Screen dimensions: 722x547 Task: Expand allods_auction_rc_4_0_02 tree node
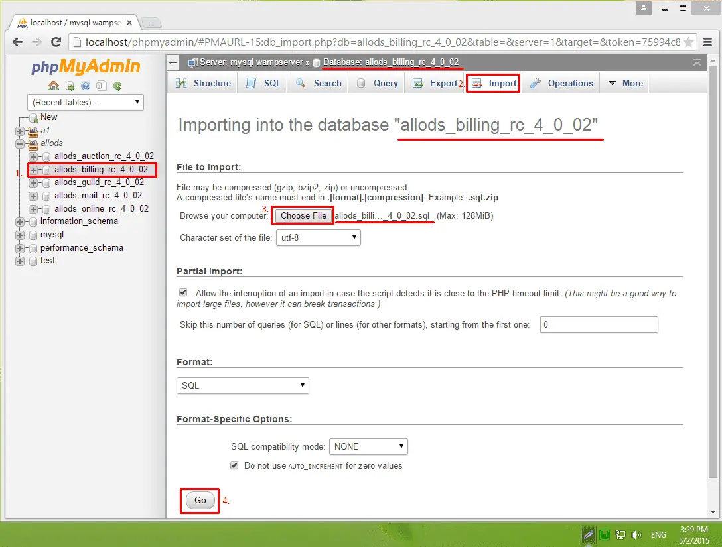pos(33,157)
